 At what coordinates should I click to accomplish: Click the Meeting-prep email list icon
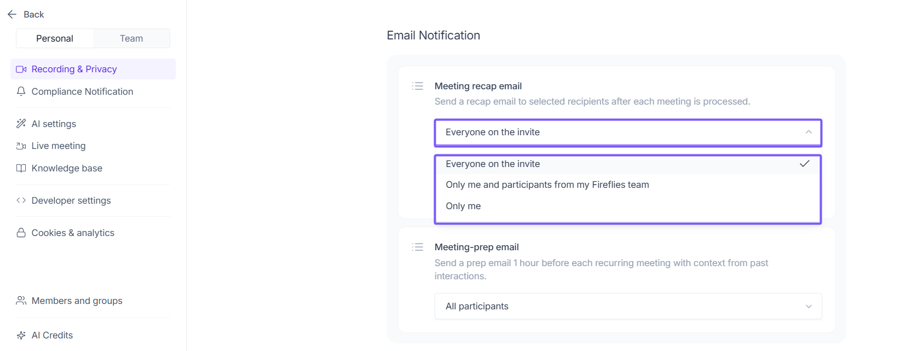click(x=418, y=247)
